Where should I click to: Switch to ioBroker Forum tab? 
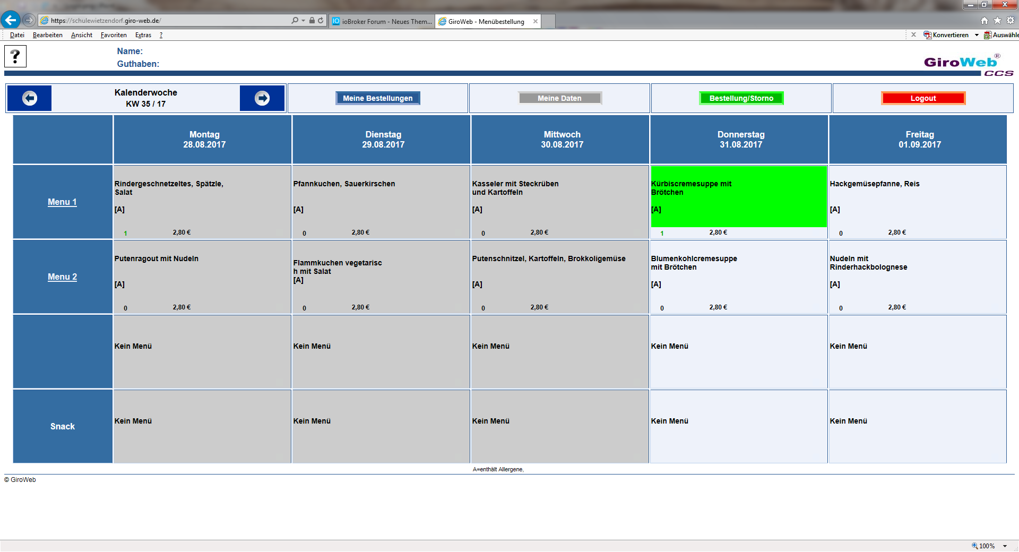[x=382, y=21]
